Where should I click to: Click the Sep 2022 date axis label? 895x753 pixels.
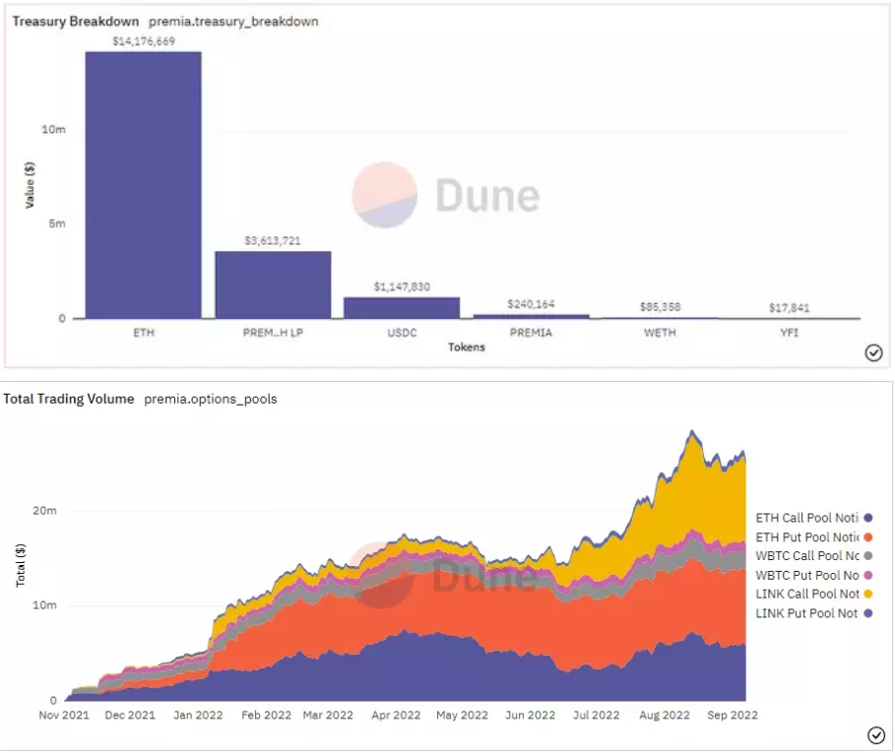[x=733, y=715]
